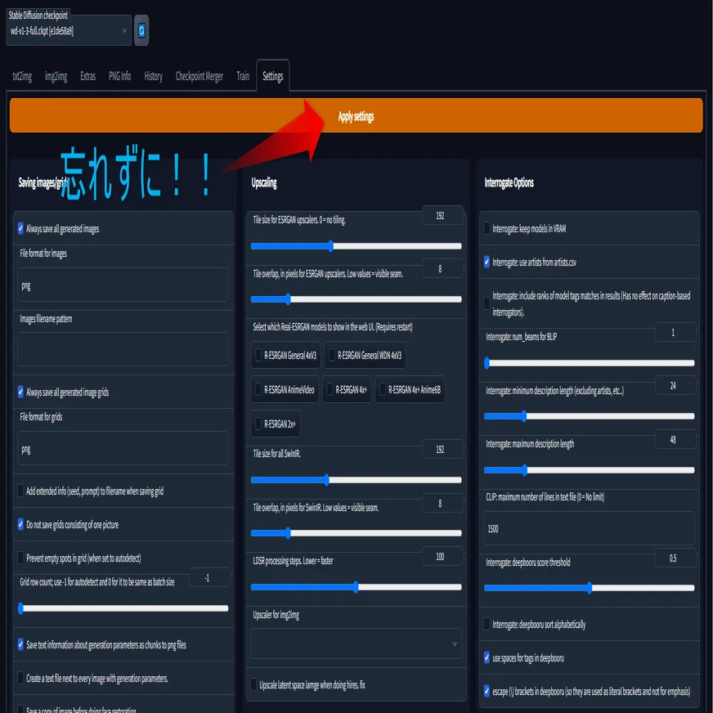Enable Create a text file next to every image
713x713 pixels.
[20, 678]
